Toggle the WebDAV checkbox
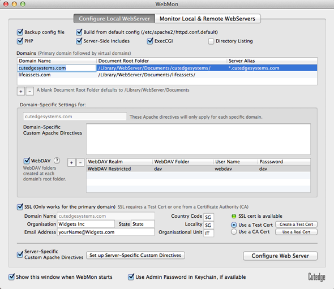This screenshot has height=289, width=334. 27,161
